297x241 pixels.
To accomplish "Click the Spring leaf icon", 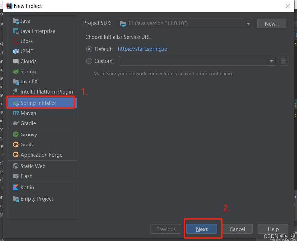I will pos(15,71).
